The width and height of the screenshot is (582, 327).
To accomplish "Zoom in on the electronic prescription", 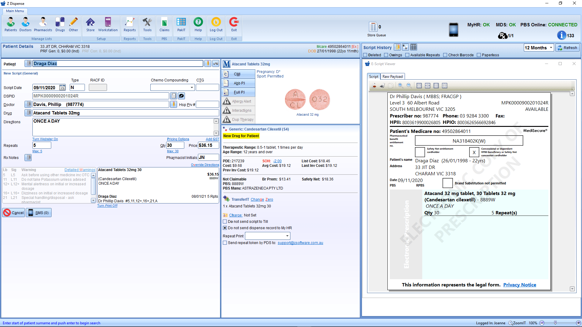I will tap(400, 86).
